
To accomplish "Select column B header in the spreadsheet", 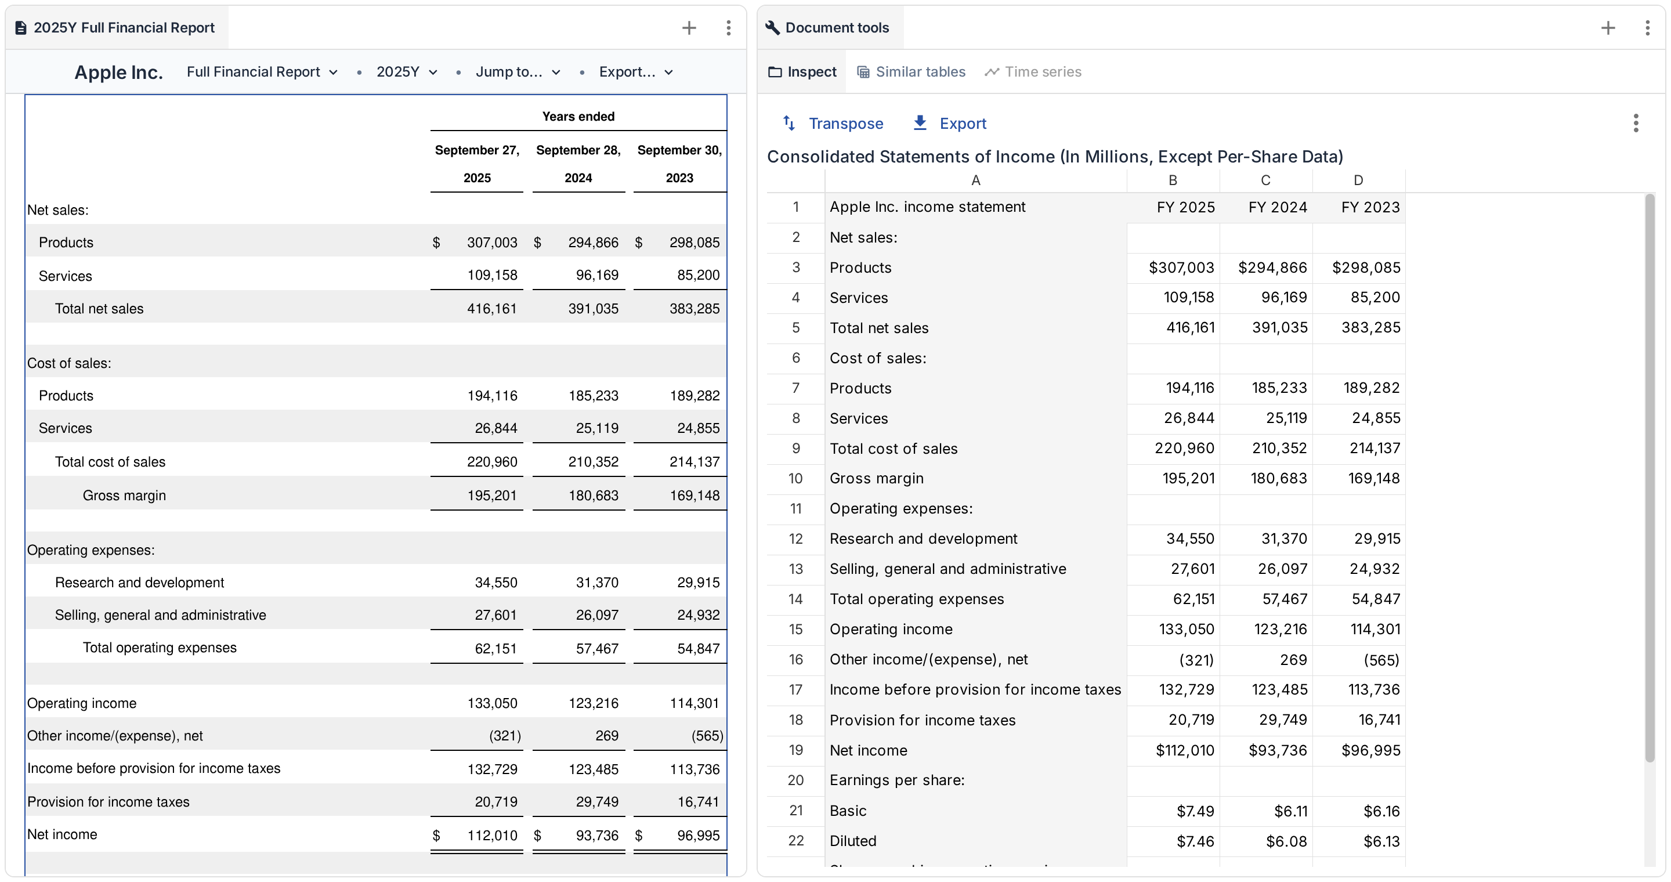I will point(1173,180).
